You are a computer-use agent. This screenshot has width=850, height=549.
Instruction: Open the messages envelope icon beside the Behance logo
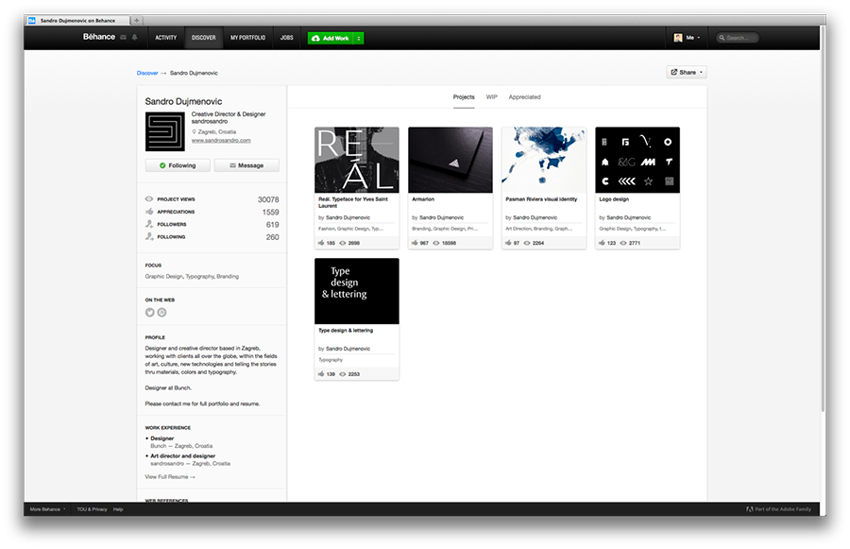pos(123,38)
